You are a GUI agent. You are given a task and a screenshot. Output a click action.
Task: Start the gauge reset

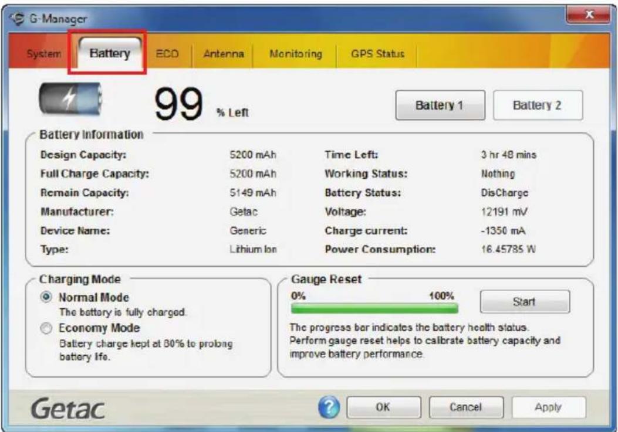pyautogui.click(x=525, y=302)
